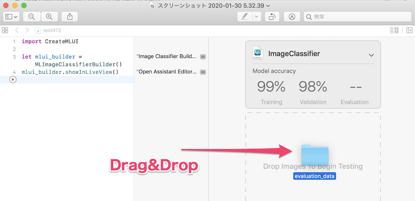Click the Drop Images To Begin Testing text
The width and height of the screenshot is (415, 201).
click(x=313, y=166)
